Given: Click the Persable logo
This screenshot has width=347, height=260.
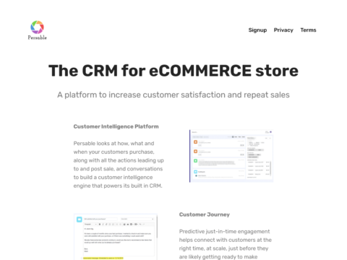Looking at the screenshot, I should point(38,30).
